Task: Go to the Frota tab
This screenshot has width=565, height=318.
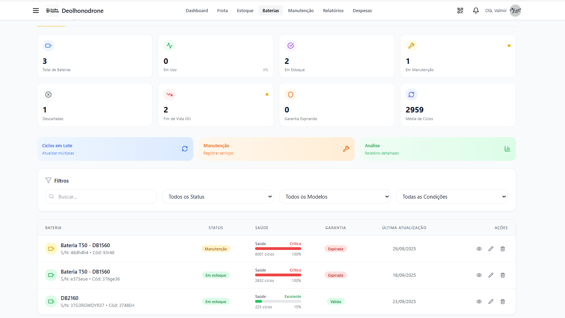Action: click(x=222, y=10)
